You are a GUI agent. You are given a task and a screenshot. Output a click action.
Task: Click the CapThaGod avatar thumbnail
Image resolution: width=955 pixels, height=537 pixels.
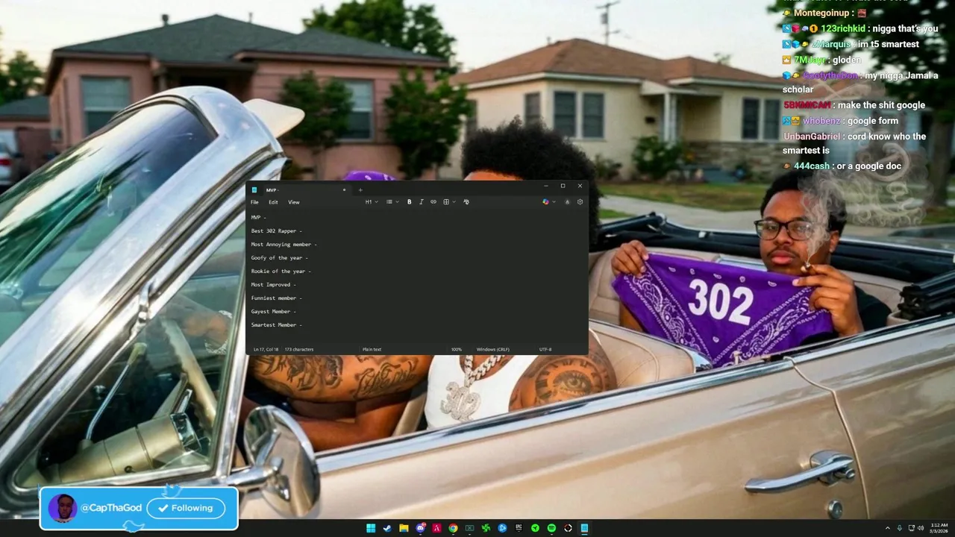click(63, 509)
